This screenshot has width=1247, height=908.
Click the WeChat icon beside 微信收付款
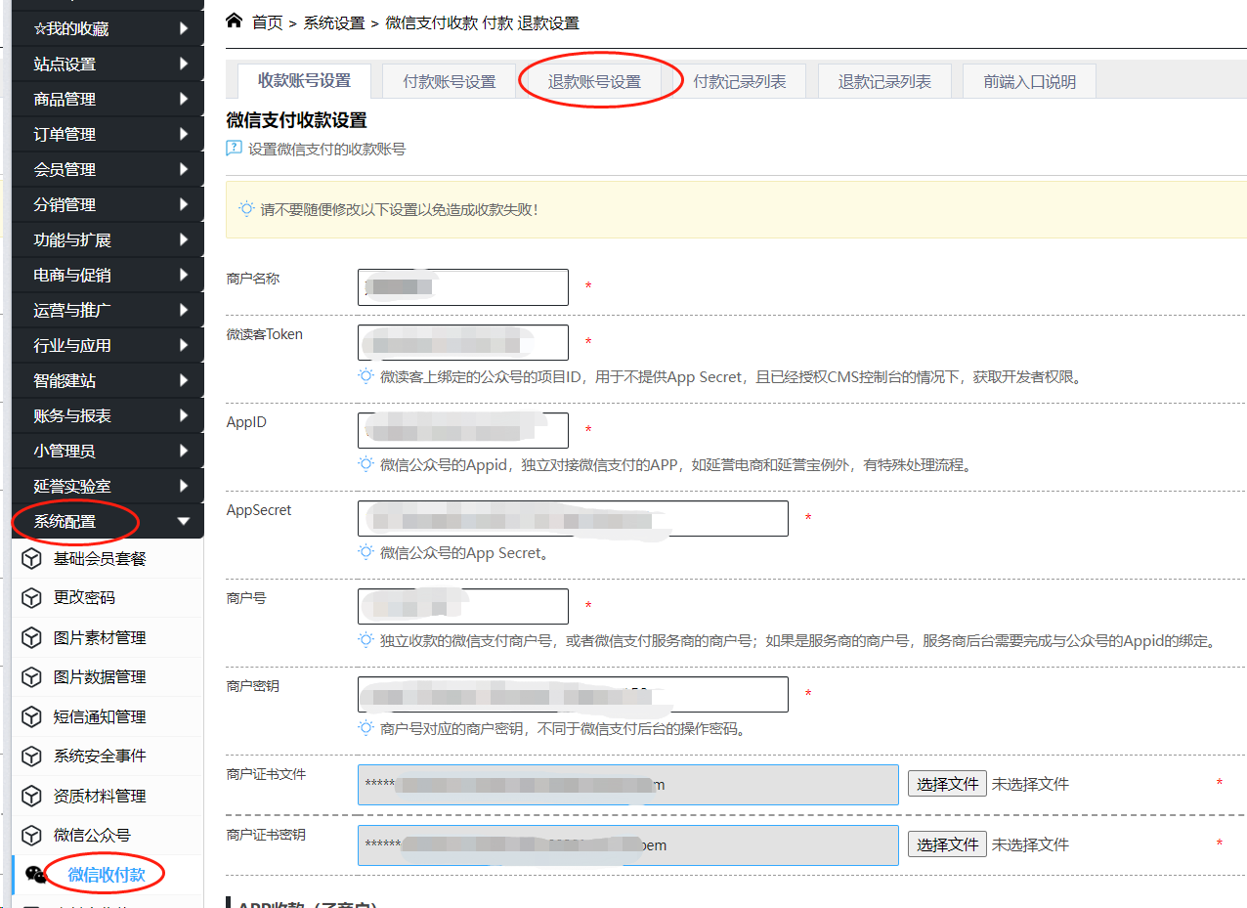tap(35, 875)
